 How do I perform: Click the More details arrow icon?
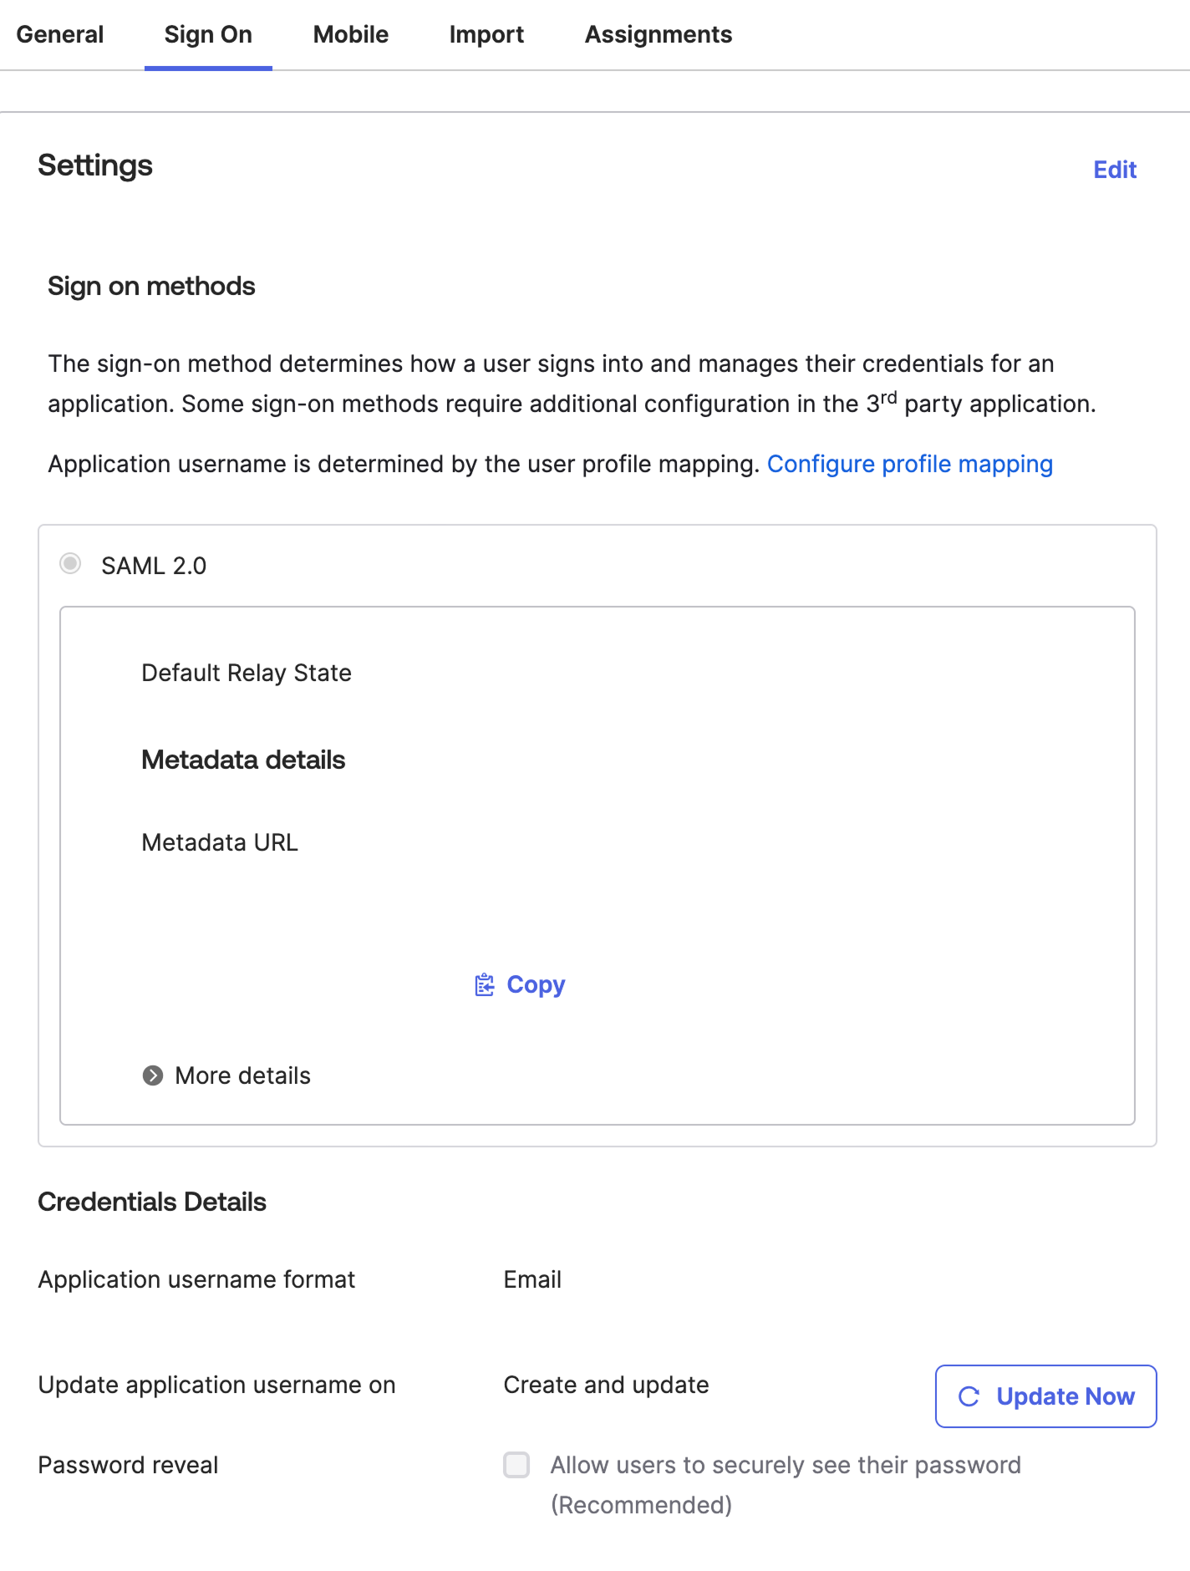(x=153, y=1075)
